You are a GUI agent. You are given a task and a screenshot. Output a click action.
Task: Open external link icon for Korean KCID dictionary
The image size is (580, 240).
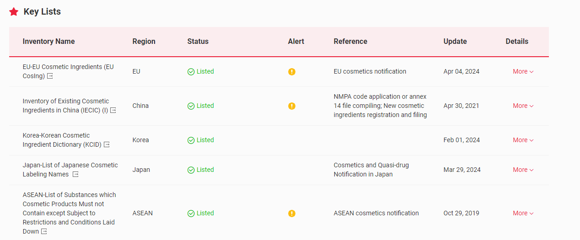pyautogui.click(x=107, y=145)
